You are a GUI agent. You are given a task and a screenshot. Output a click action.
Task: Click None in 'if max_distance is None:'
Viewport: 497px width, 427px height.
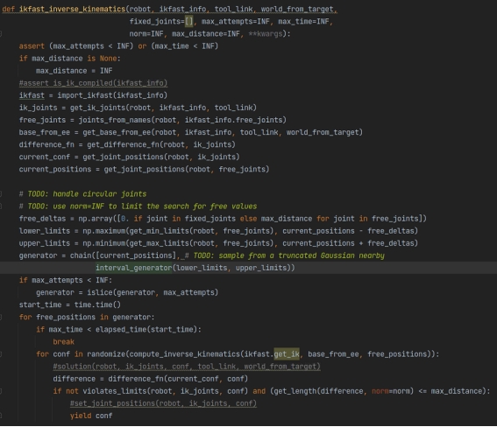[x=108, y=59]
